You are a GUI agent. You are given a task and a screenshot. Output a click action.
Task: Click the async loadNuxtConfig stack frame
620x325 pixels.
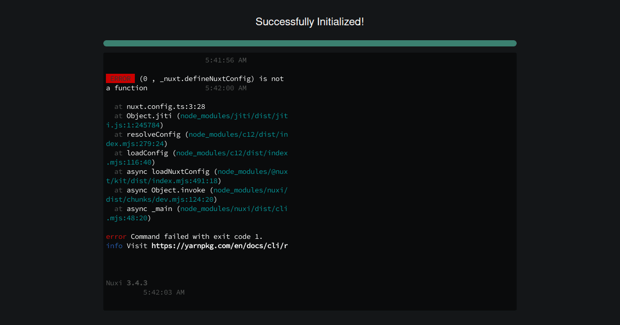point(171,171)
